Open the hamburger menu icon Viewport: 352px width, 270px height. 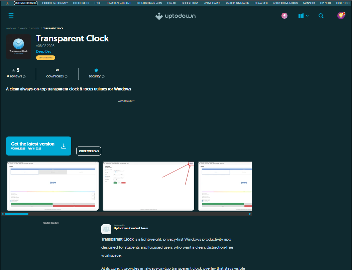(11, 16)
